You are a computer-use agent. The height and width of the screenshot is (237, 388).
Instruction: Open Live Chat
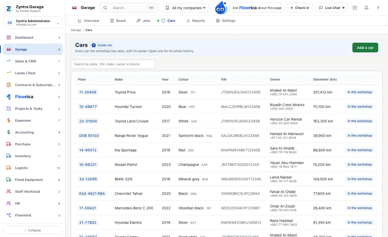pyautogui.click(x=331, y=8)
